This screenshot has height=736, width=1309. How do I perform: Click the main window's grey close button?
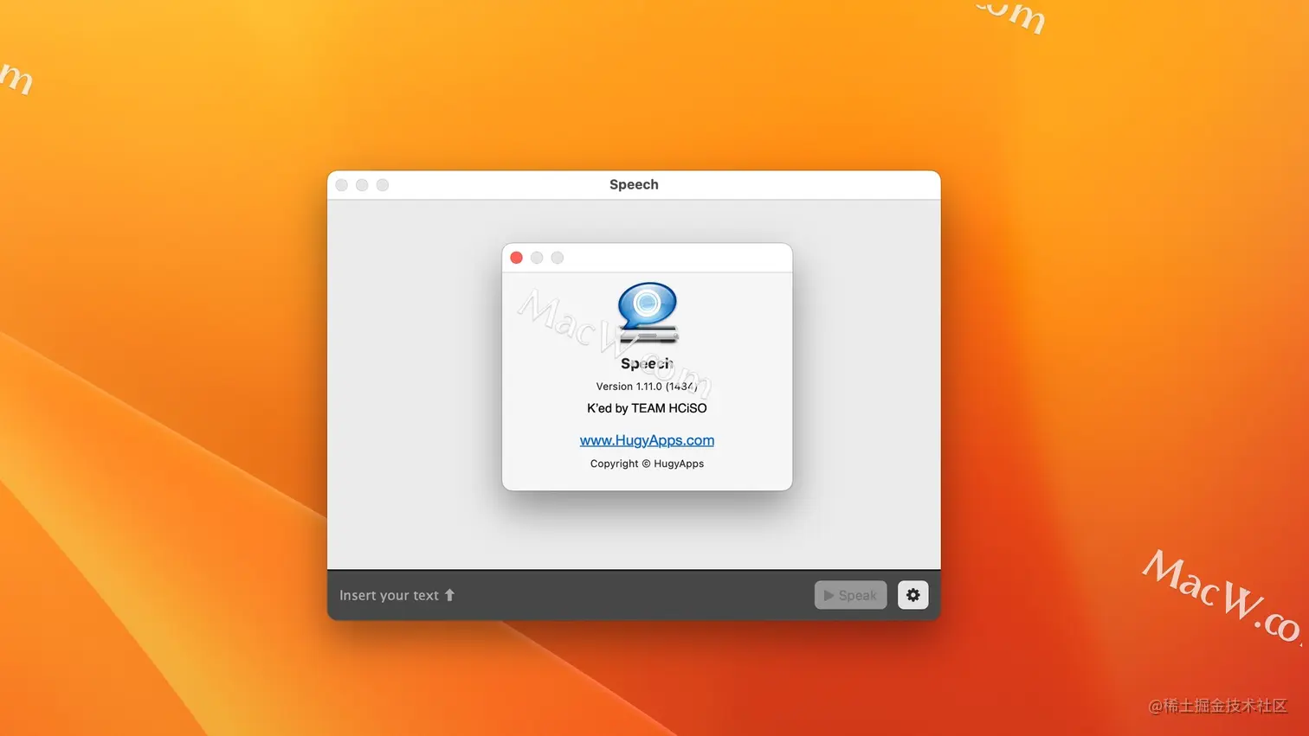[342, 185]
